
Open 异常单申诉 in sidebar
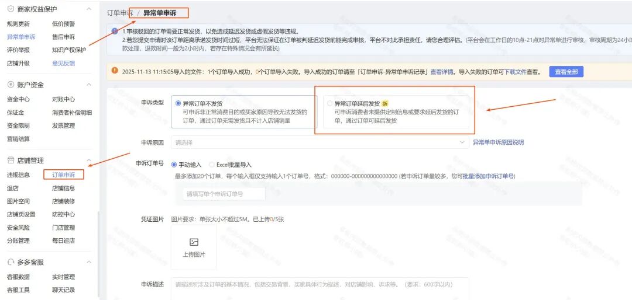(21, 37)
